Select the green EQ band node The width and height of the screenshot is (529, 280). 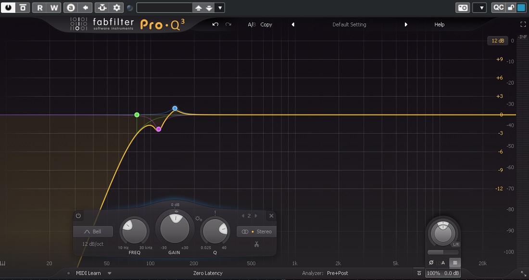(137, 115)
